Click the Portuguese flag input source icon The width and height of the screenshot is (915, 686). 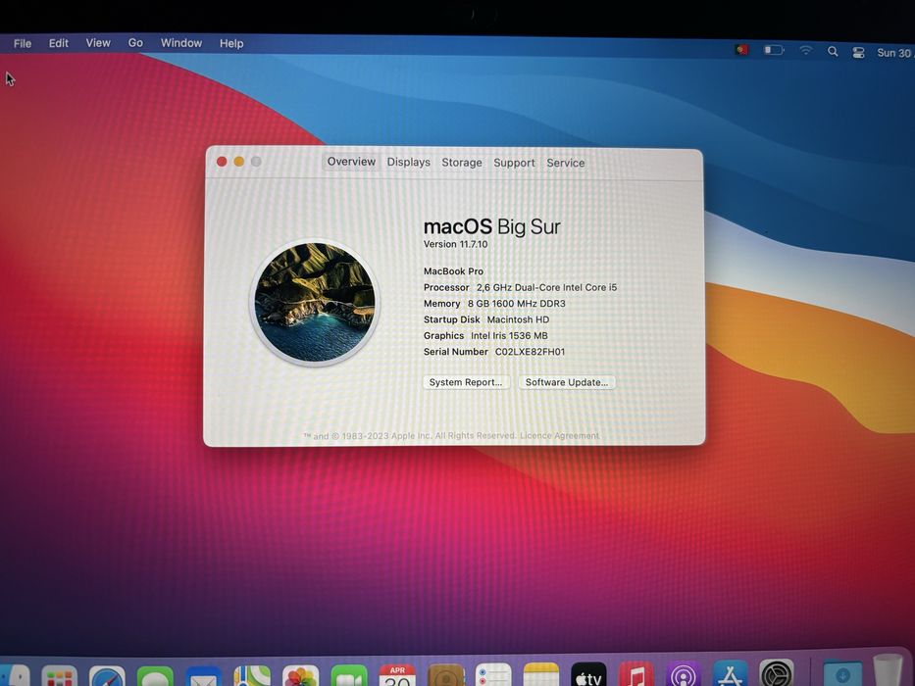[741, 50]
